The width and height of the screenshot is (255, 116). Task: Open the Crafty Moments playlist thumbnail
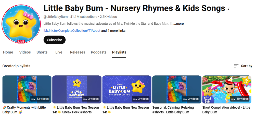27,90
